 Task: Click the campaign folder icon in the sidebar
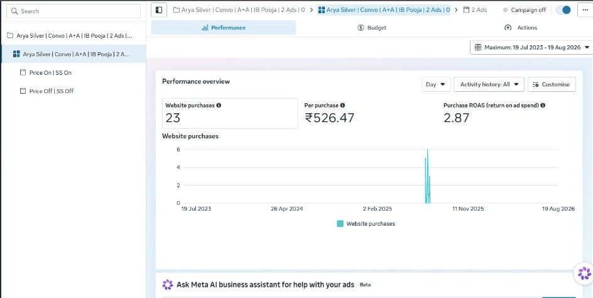[x=10, y=36]
